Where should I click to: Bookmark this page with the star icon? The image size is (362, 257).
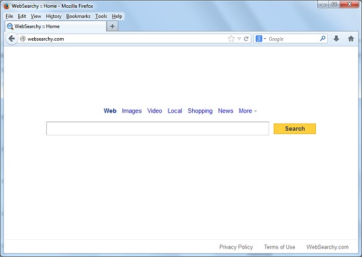point(231,39)
